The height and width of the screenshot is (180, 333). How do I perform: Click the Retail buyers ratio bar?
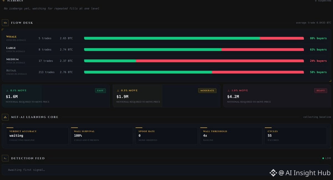pyautogui.click(x=194, y=72)
